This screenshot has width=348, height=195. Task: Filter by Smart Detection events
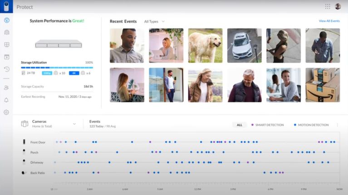(267, 125)
